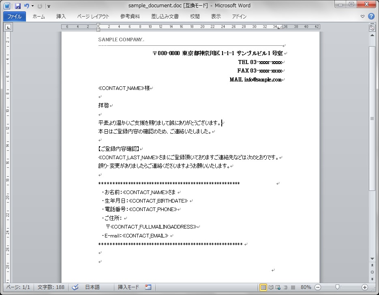Open Web Layout view icon
This screenshot has width=379, height=295.
pos(277,287)
